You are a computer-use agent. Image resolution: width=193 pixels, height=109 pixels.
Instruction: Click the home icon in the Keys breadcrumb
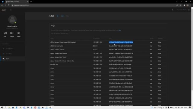pyautogui.click(x=58, y=16)
